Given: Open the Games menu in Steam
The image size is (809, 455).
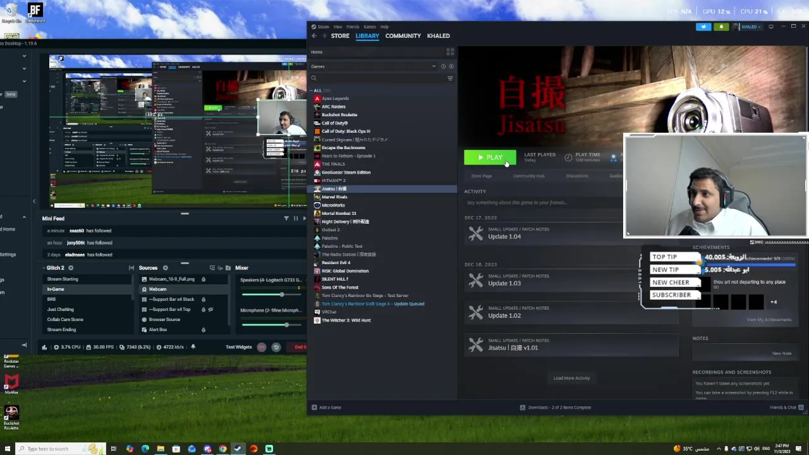Looking at the screenshot, I should 370,27.
